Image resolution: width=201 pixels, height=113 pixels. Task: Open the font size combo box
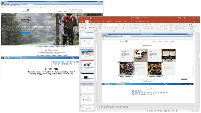[116, 25]
